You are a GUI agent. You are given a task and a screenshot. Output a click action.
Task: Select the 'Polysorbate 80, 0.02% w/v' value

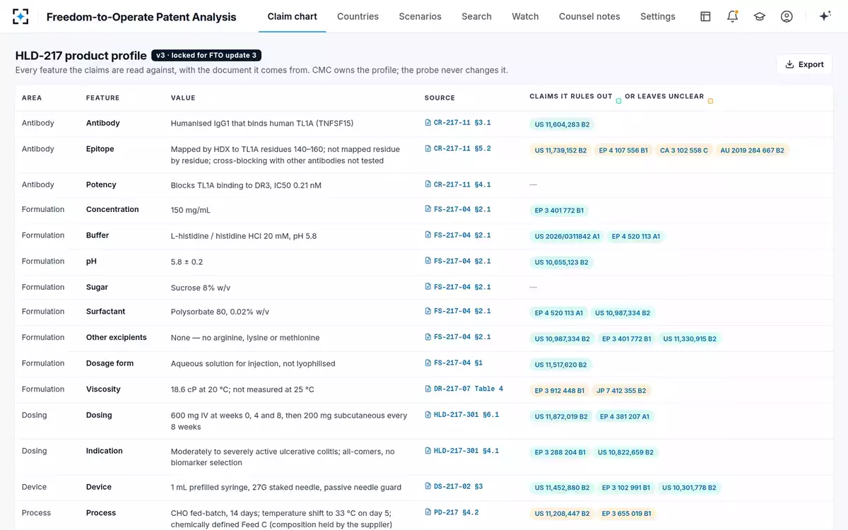click(x=220, y=311)
